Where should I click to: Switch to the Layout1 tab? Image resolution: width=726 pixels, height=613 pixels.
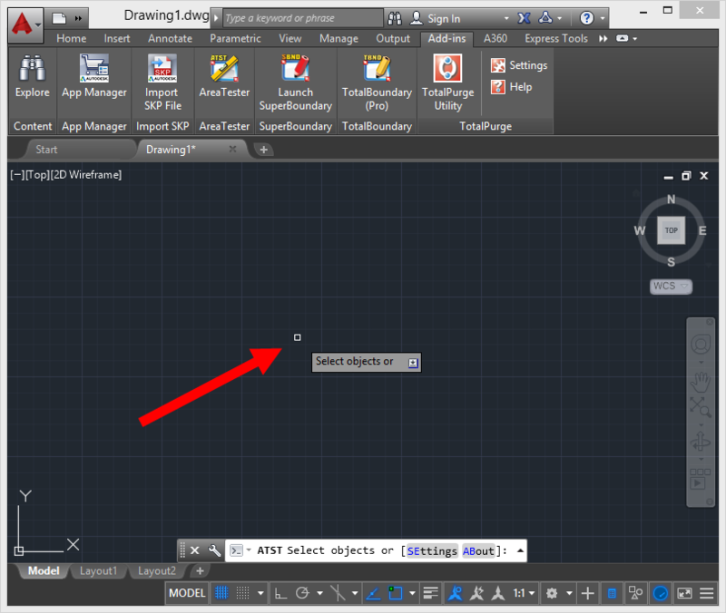pos(98,571)
